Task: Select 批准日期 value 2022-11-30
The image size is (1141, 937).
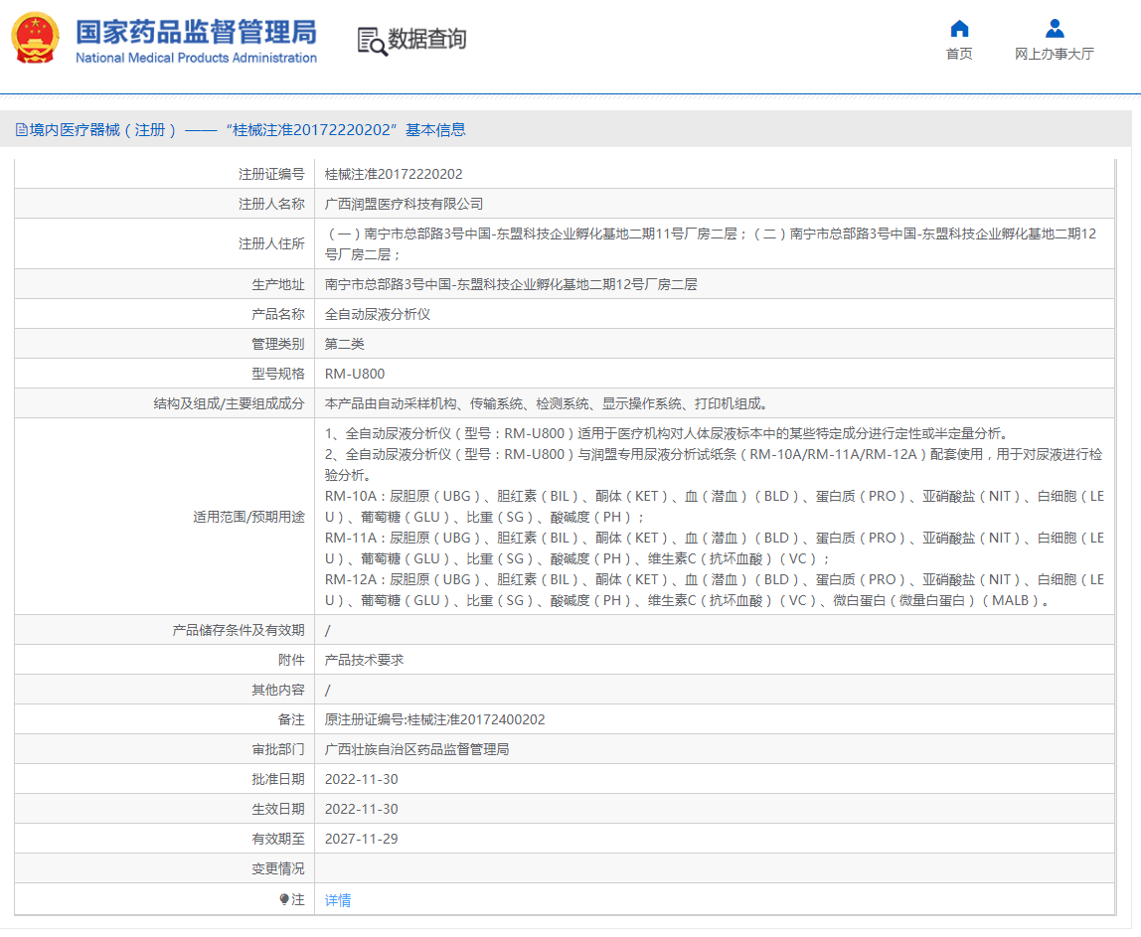Action: (361, 779)
